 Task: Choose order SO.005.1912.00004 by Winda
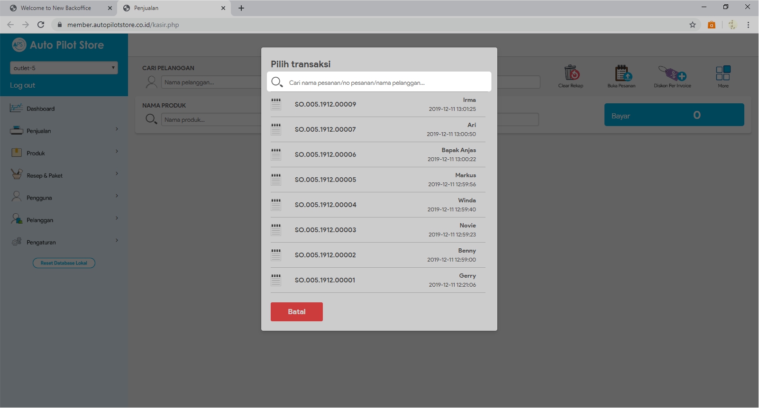[378, 205]
